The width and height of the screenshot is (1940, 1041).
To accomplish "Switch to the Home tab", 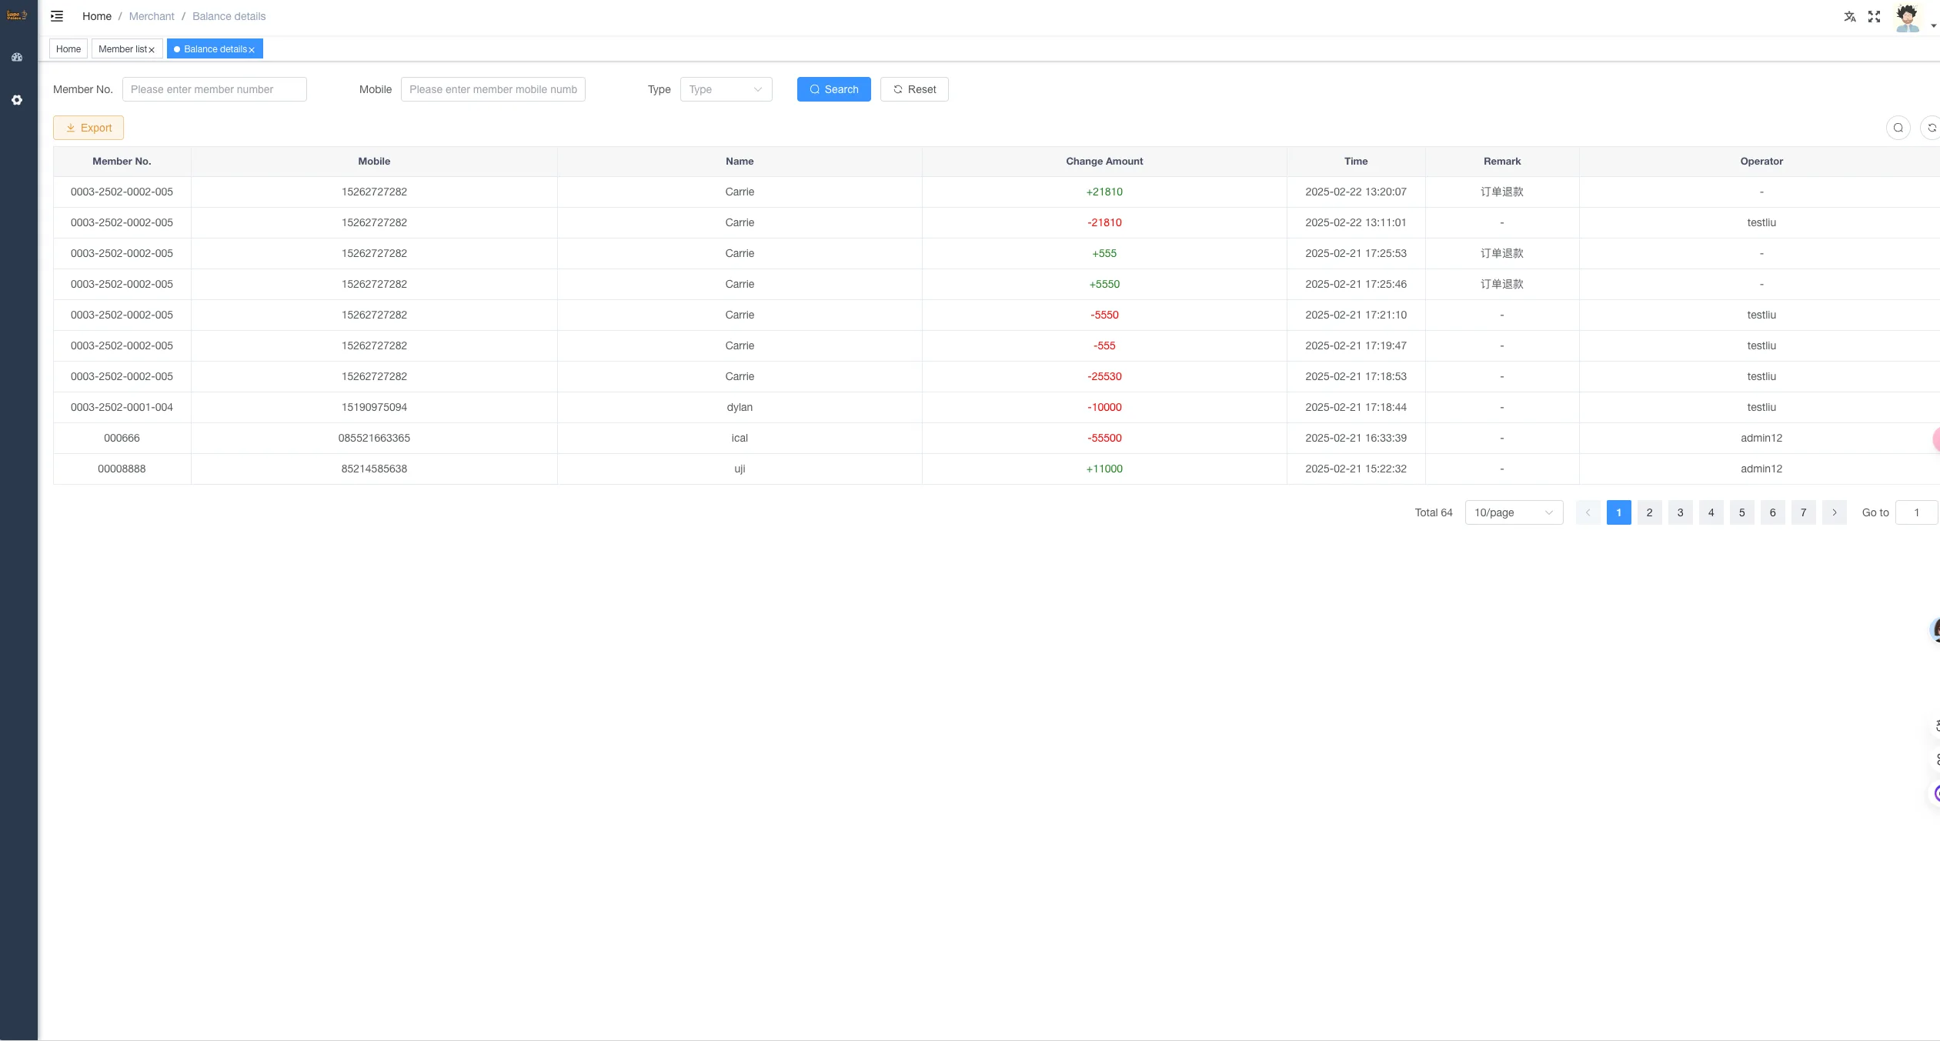I will point(68,48).
